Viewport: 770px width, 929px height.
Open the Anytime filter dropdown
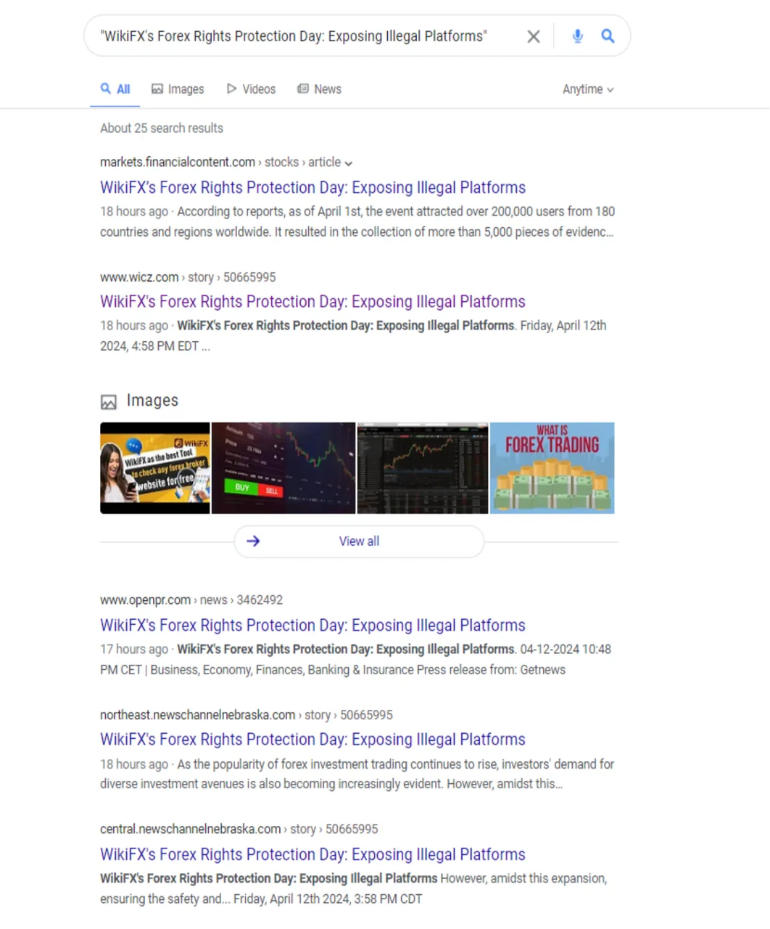point(588,89)
